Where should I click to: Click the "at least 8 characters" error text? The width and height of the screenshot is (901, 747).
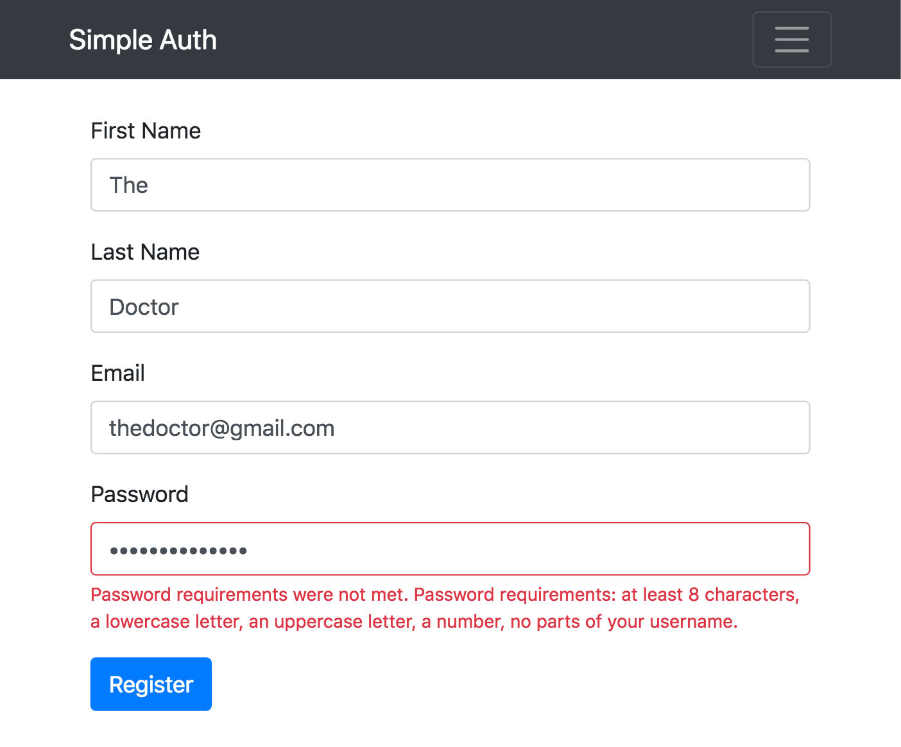pyautogui.click(x=709, y=595)
